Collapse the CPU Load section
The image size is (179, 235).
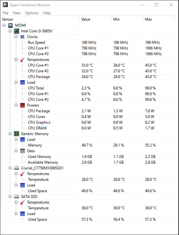pyautogui.click(x=16, y=82)
